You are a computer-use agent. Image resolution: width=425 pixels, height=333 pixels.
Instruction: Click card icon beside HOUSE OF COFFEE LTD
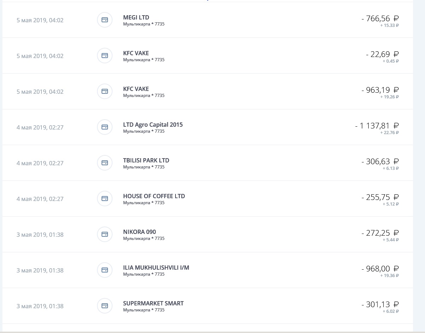pos(105,199)
